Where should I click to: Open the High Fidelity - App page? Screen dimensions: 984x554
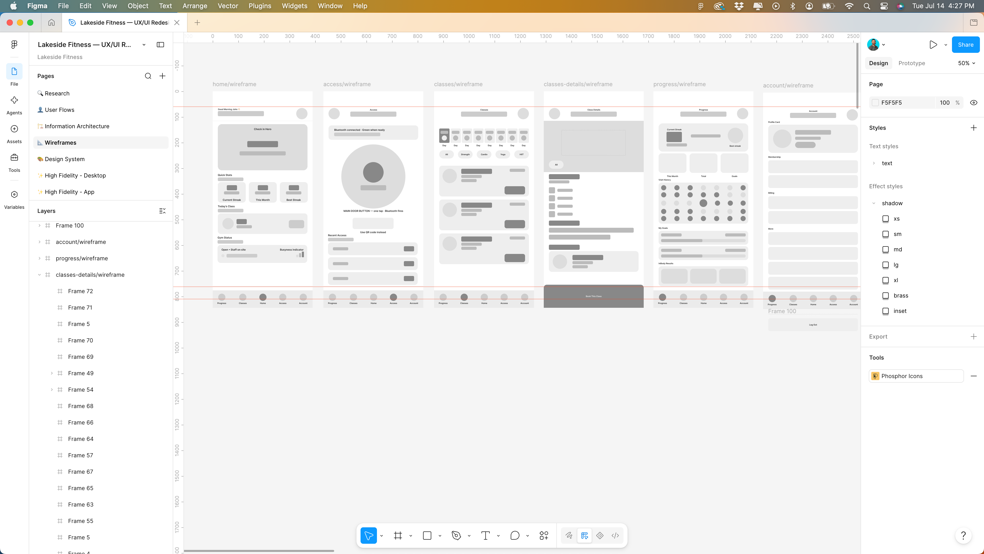[101, 192]
